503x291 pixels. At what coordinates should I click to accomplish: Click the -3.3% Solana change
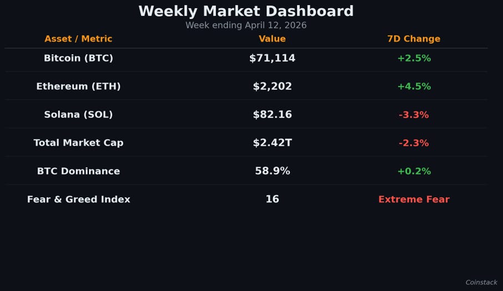point(414,115)
